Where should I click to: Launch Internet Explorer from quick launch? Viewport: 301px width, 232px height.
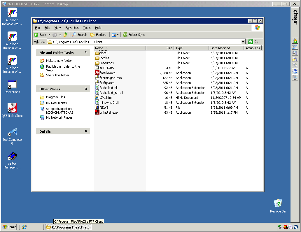[x=24, y=227]
